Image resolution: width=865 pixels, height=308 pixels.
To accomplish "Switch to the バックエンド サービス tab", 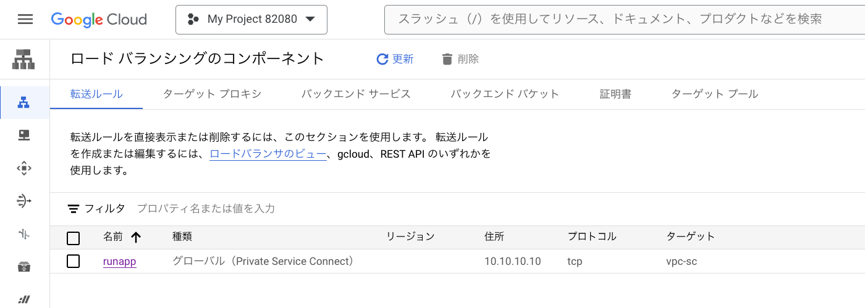I will pos(356,94).
